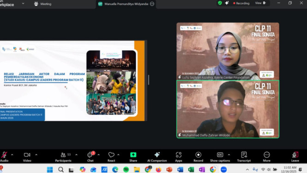Screen dimensions: 307x173
Task: Open the AI Companion
Action: tap(157, 157)
